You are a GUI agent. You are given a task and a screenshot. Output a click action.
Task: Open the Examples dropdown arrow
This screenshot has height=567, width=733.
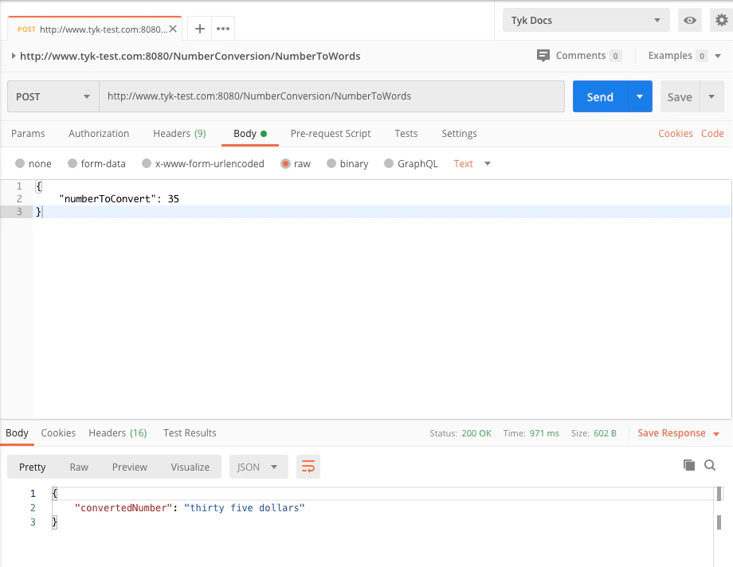(718, 56)
